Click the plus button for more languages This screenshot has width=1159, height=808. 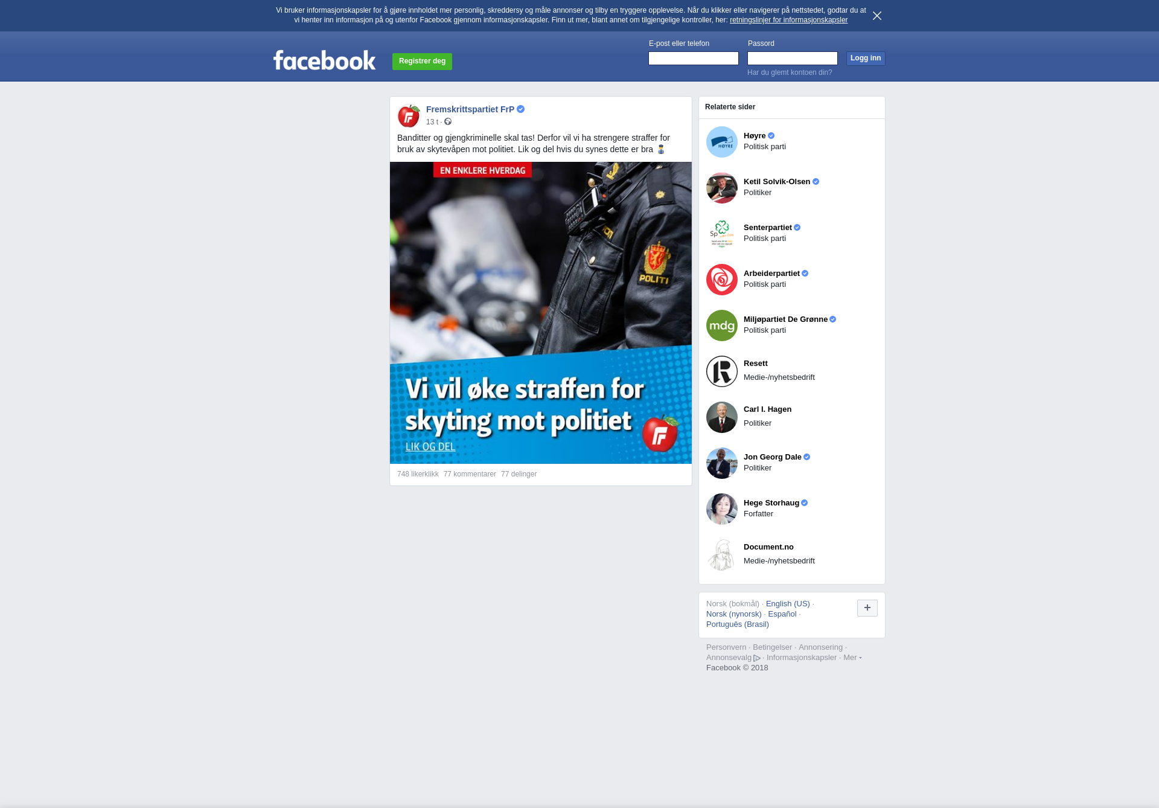click(867, 608)
